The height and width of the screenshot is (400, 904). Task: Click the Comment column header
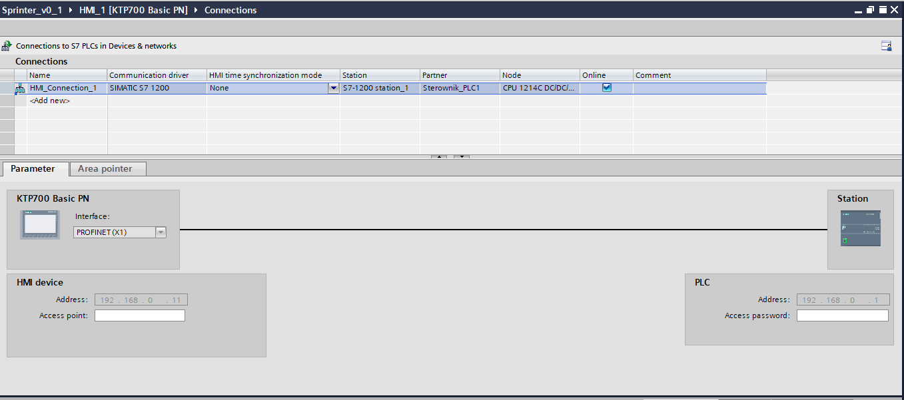point(699,75)
